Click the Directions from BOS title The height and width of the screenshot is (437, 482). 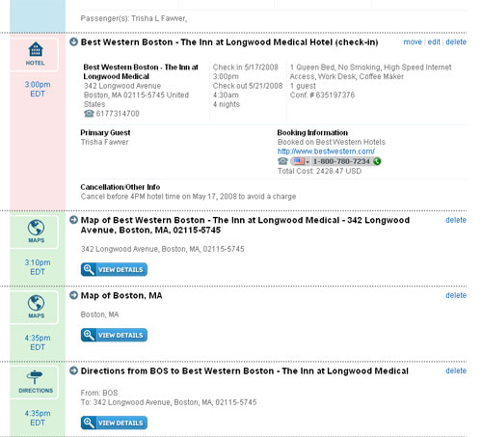pos(245,371)
